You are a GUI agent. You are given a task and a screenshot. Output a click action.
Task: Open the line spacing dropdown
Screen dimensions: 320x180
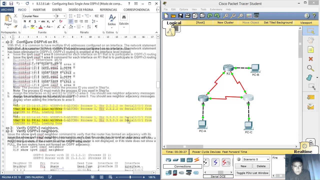click(x=97, y=21)
